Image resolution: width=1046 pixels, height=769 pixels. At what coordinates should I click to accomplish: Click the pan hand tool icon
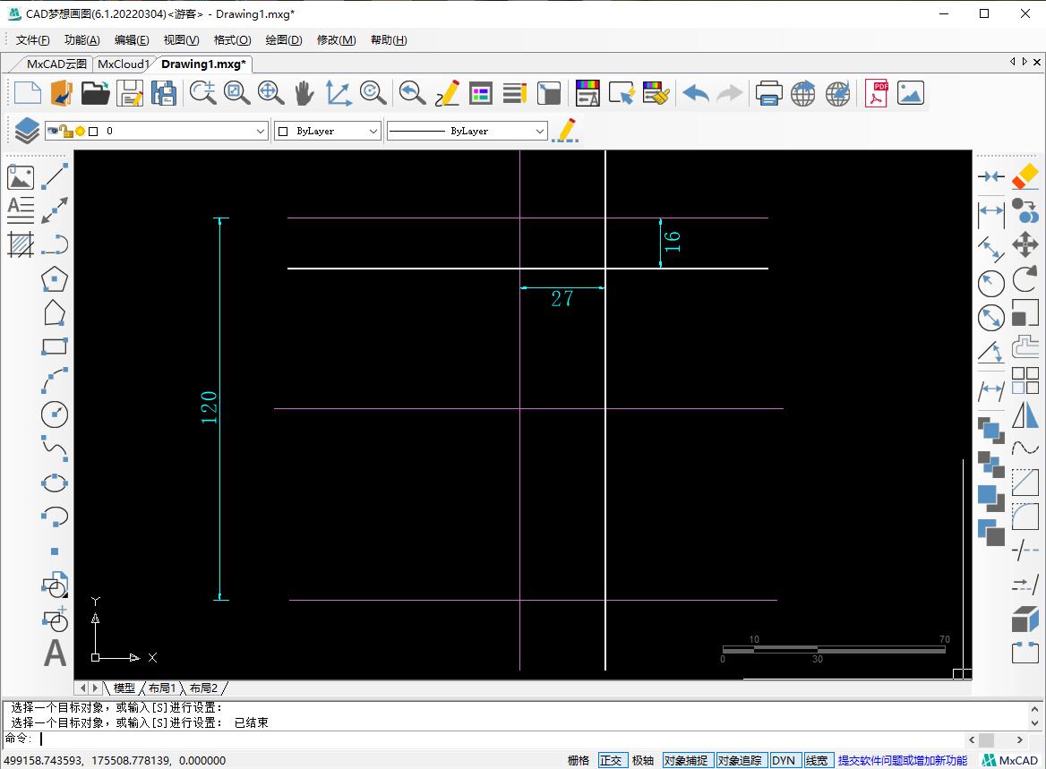(304, 92)
